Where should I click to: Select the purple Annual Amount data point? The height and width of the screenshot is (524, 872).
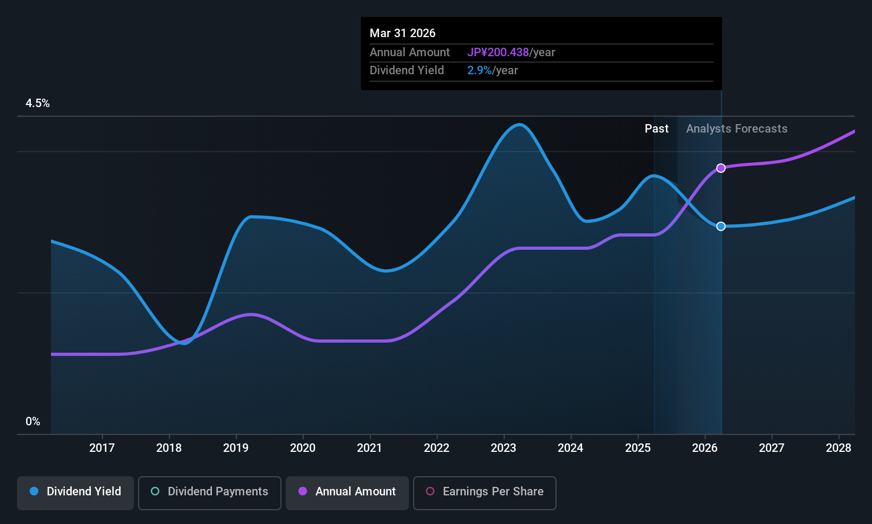pyautogui.click(x=721, y=168)
